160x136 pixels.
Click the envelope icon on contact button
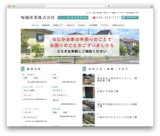pos(124,17)
